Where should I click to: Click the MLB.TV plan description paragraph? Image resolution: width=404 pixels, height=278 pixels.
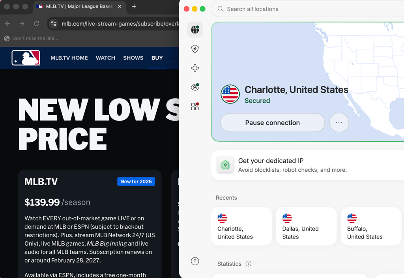[x=90, y=239]
